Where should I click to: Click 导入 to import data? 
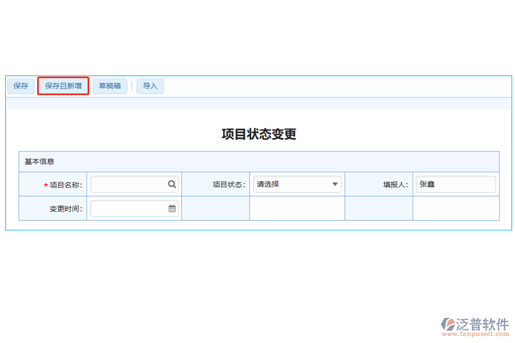click(150, 86)
